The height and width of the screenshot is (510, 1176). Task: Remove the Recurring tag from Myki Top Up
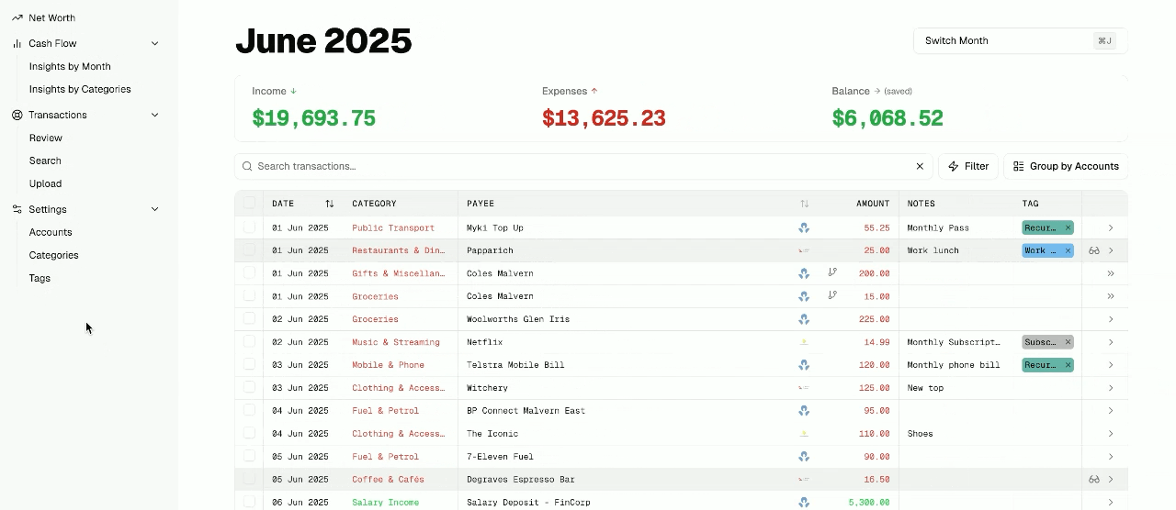click(1068, 227)
